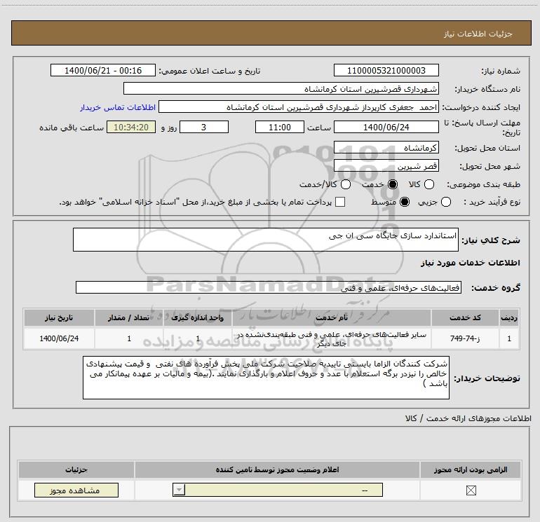This screenshot has height=522, width=540.
Task: Open اطلاعات تماس خریدار link
Action: (x=118, y=107)
